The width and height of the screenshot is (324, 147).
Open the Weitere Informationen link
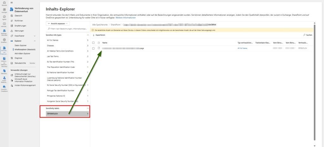coord(126,18)
